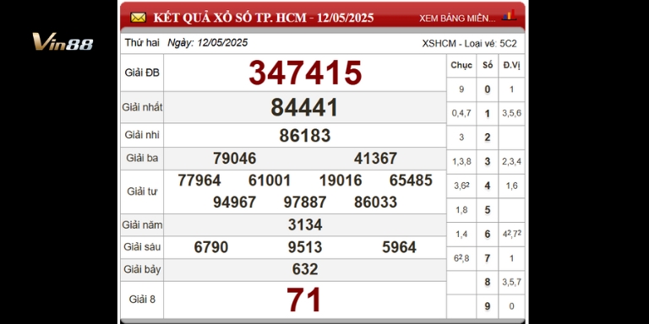This screenshot has height=324, width=649.
Task: Select fourth prize number 97887
Action: tap(305, 202)
